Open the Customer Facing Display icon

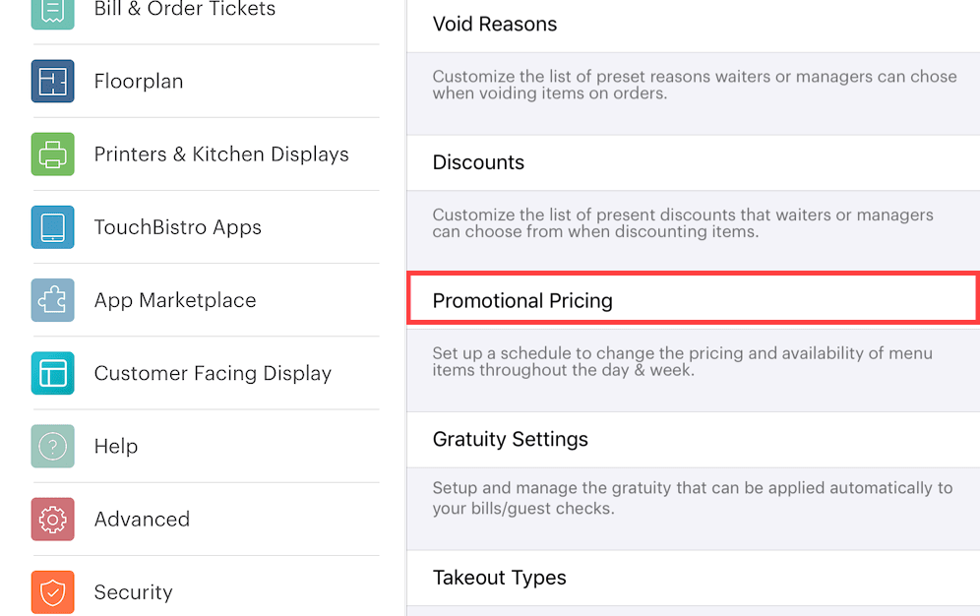[51, 373]
